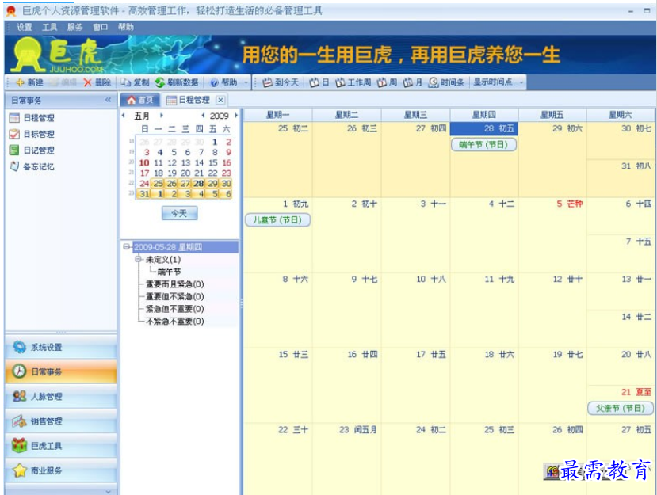Switch to the 首页 tab
Screen dimensions: 657x495
(140, 100)
